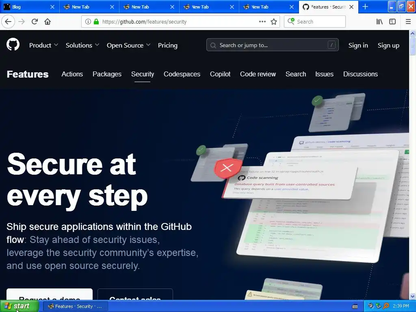
Task: Click the GitHub Octocat logo
Action: pyautogui.click(x=13, y=44)
